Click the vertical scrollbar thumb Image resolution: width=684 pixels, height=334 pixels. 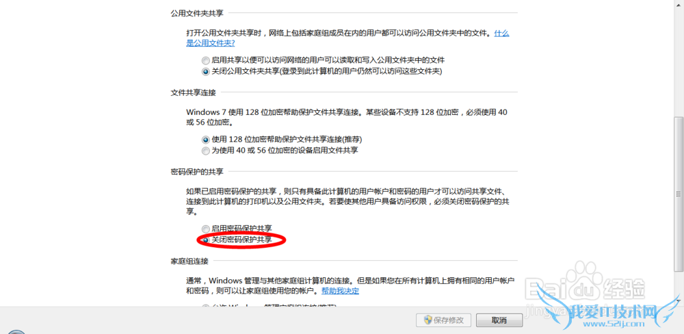click(679, 194)
